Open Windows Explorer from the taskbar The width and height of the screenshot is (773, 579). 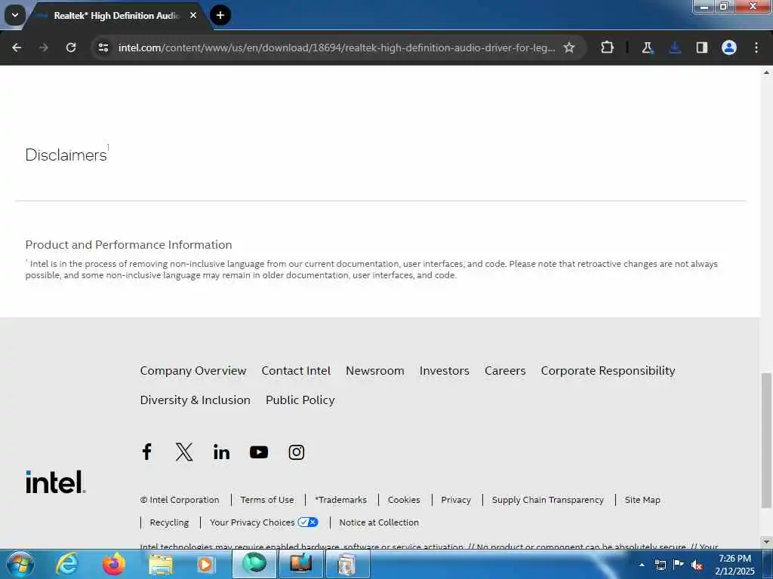161,564
